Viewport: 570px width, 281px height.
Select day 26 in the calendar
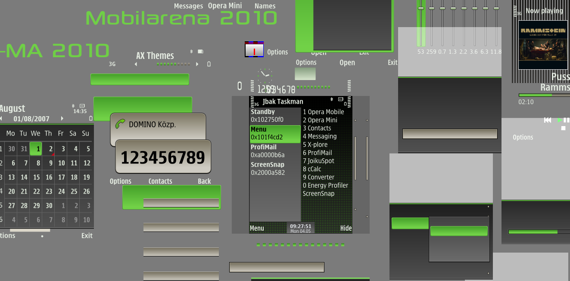[x=87, y=191]
